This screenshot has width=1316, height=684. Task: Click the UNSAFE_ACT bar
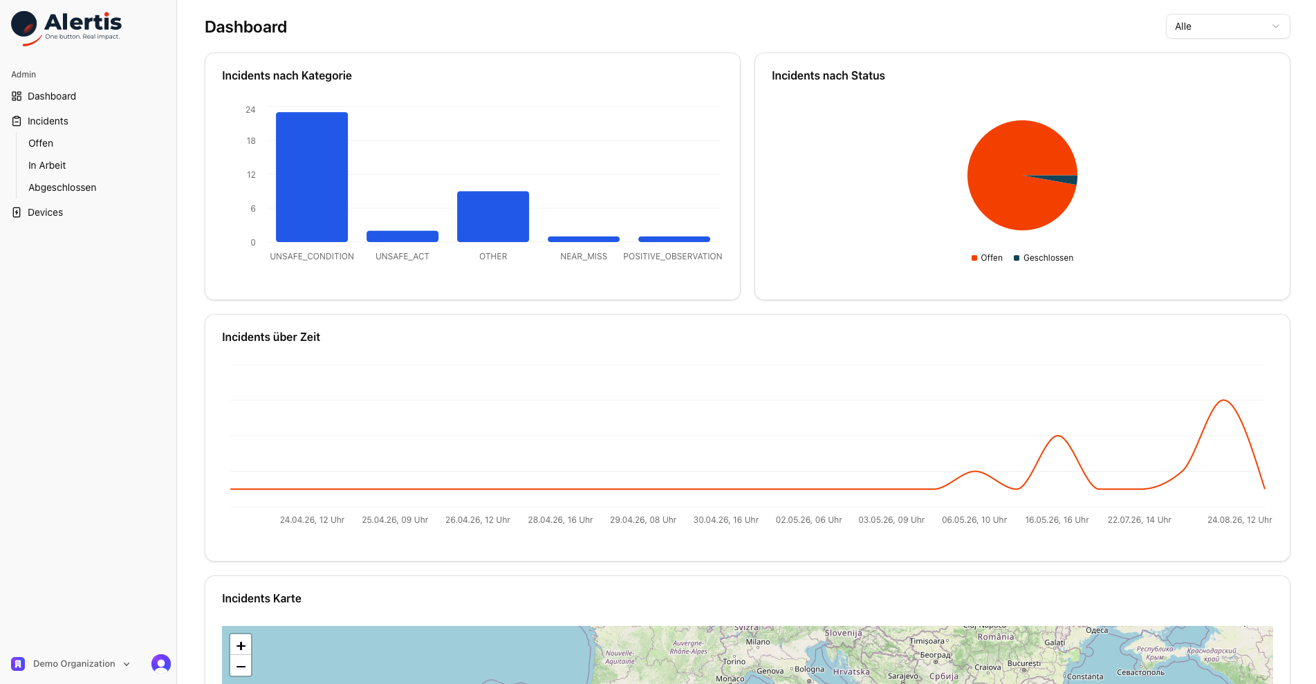(x=402, y=237)
